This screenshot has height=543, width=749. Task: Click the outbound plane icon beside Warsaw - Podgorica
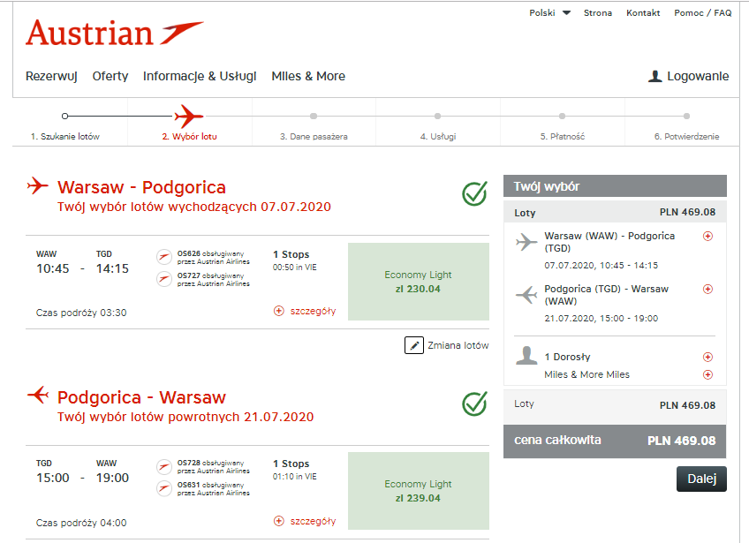(x=38, y=185)
